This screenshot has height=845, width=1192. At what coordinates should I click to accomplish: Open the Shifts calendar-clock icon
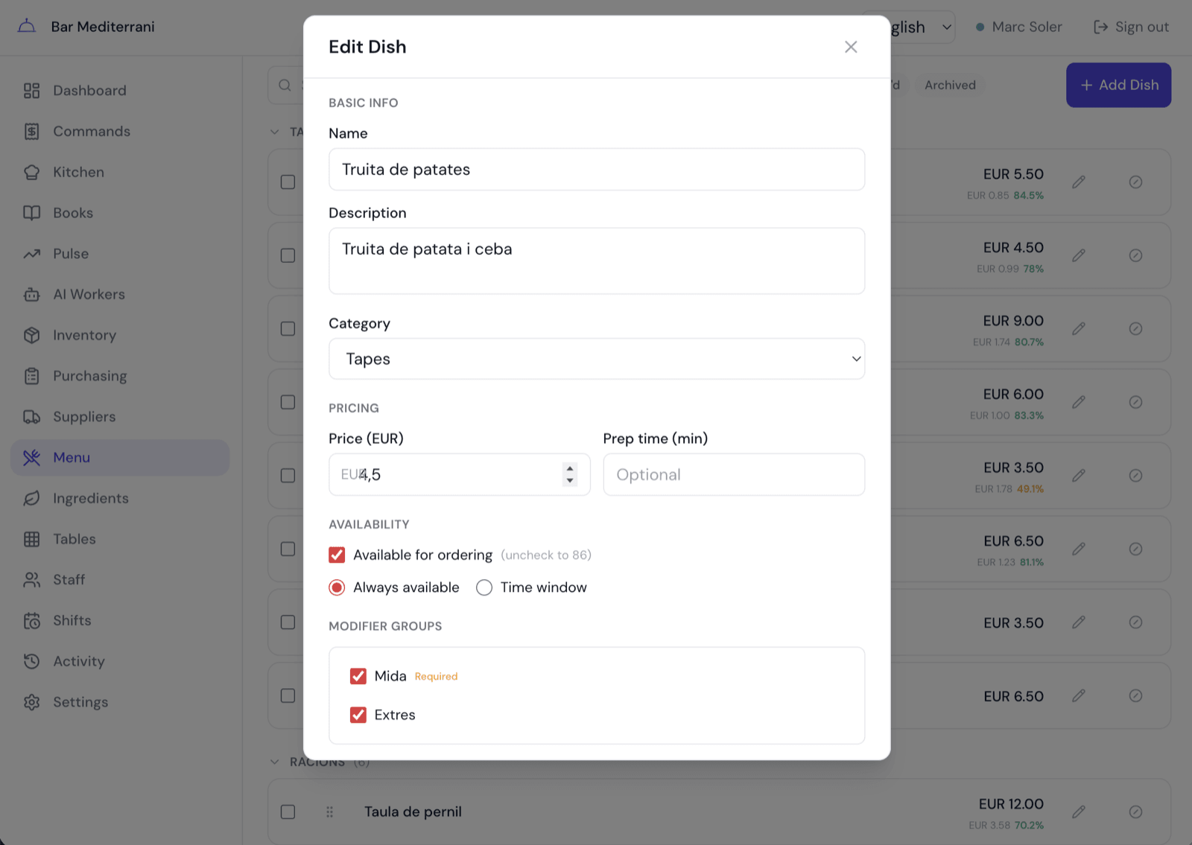[31, 621]
